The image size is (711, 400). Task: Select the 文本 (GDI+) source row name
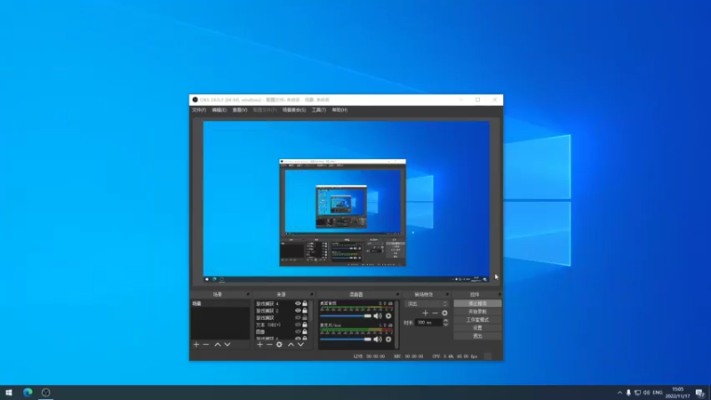pos(268,324)
